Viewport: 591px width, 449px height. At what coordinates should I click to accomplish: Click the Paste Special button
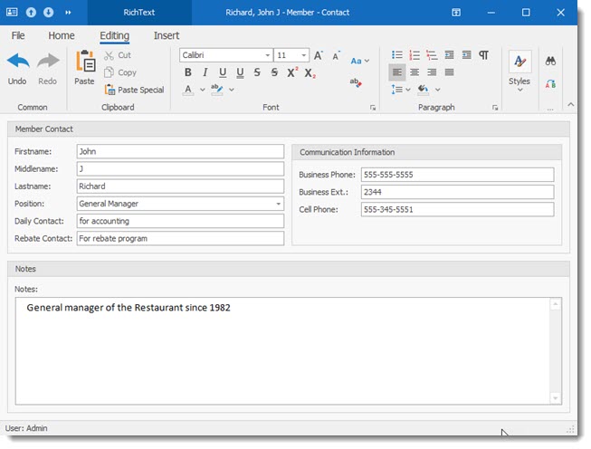[x=134, y=90]
